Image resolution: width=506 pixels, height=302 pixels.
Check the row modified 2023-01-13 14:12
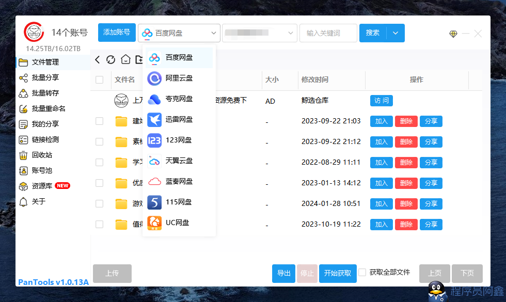pyautogui.click(x=99, y=183)
